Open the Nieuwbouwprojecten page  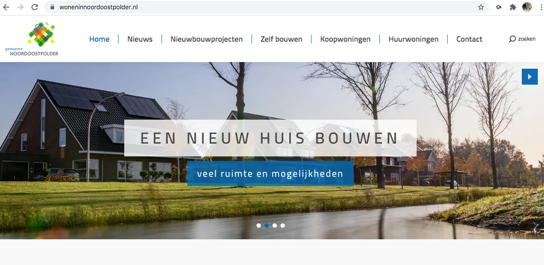tap(207, 39)
